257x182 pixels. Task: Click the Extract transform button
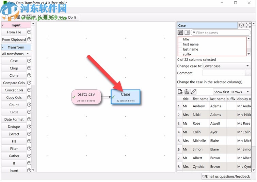(x=14, y=134)
